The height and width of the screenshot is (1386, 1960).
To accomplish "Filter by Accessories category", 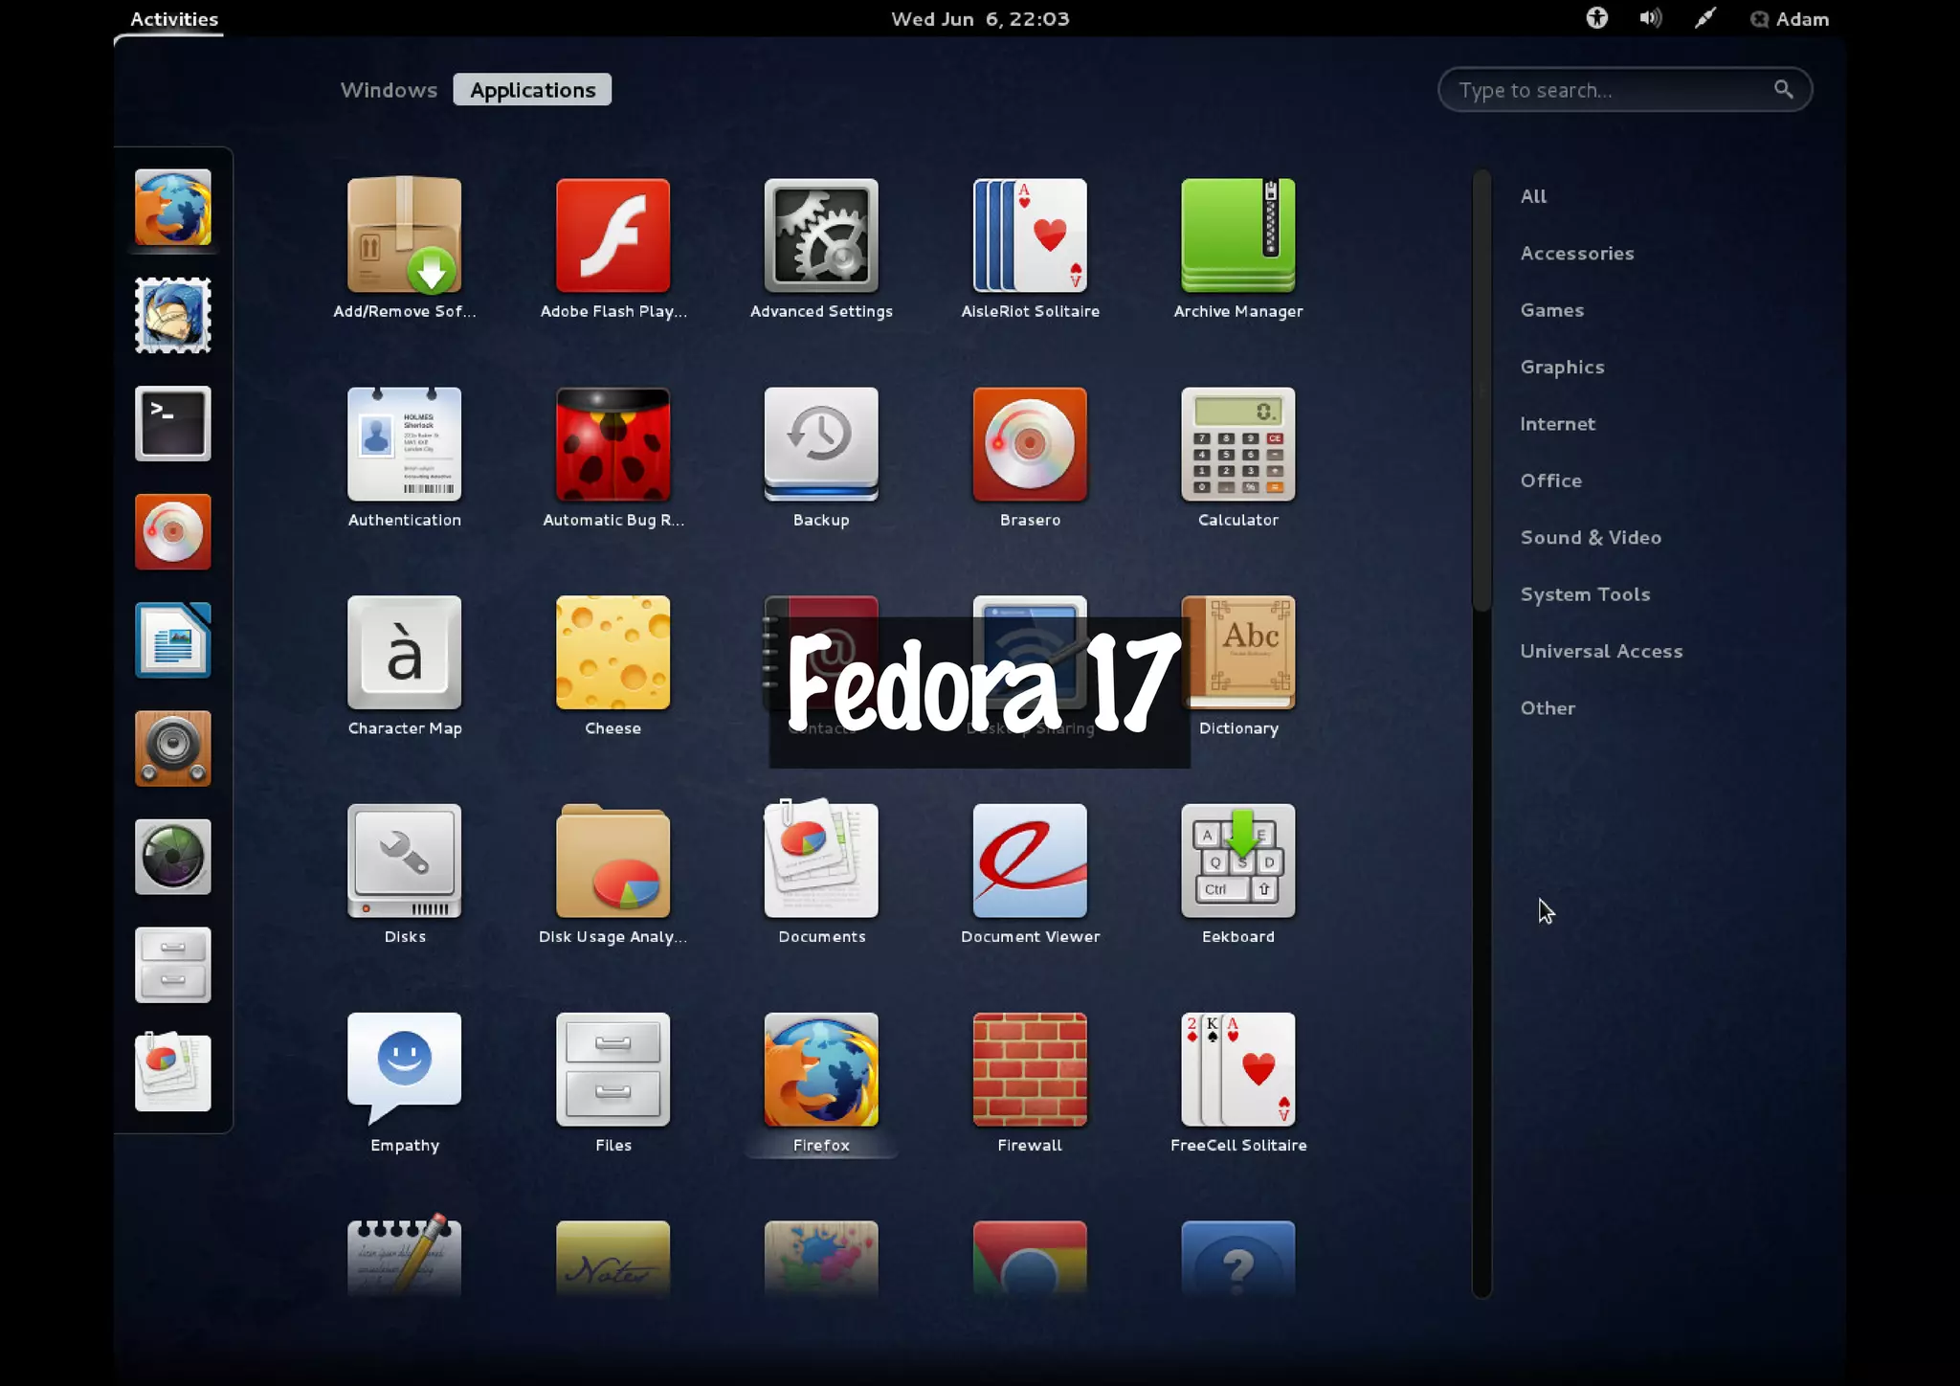I will pos(1577,253).
